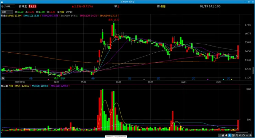Image resolution: width=255 pixels, height=138 pixels.
Task: Click the circled plus icon beside stock code
Action: [x=2, y=7]
